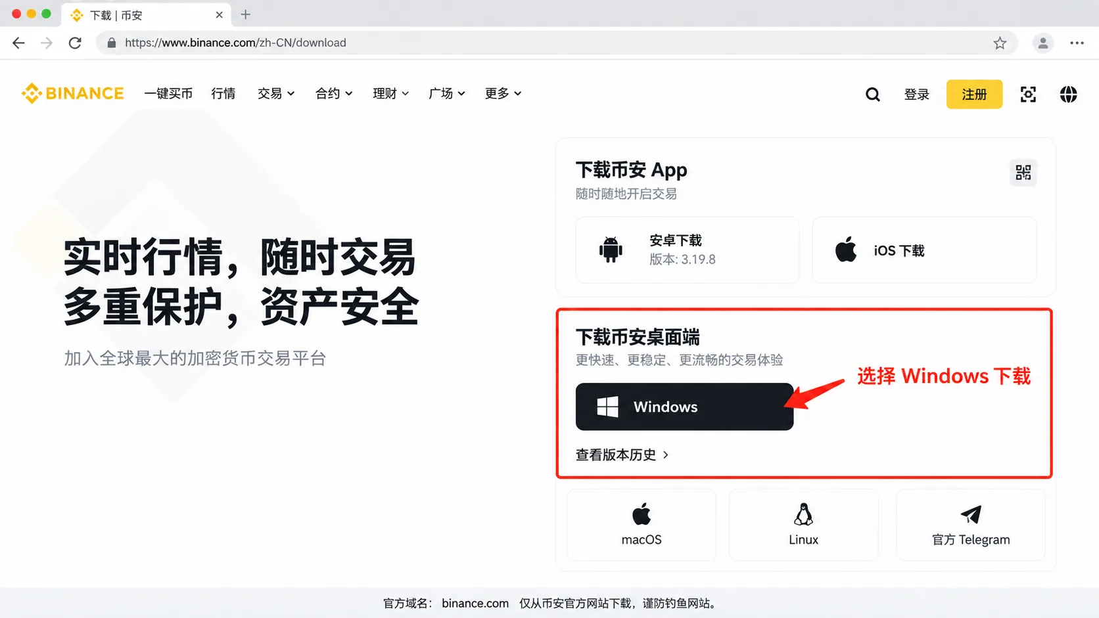The width and height of the screenshot is (1099, 618).
Task: Select the Linux penguin icon
Action: click(x=803, y=514)
